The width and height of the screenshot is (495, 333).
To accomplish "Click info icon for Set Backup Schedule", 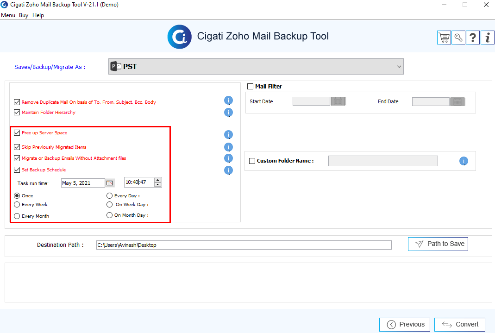I will click(x=229, y=170).
